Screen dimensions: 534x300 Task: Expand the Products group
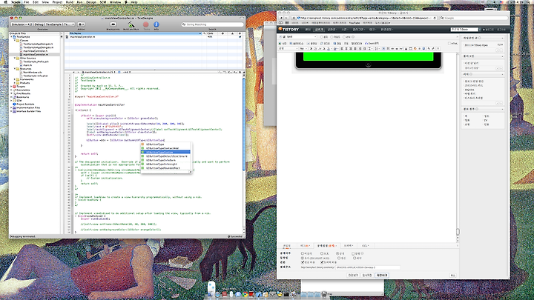point(15,83)
